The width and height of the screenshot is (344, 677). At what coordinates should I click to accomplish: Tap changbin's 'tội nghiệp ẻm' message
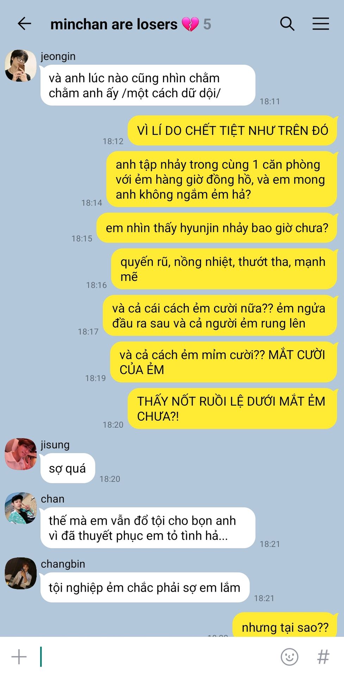click(145, 587)
